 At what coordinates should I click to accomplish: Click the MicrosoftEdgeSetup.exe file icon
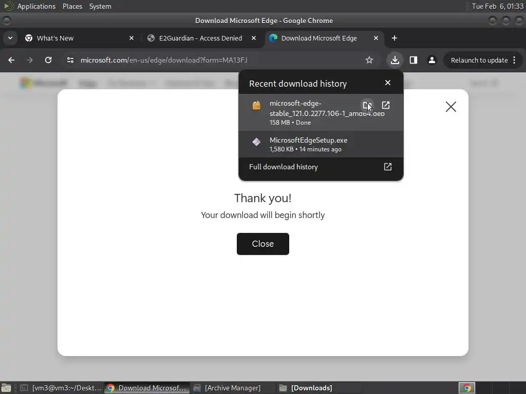click(x=257, y=142)
